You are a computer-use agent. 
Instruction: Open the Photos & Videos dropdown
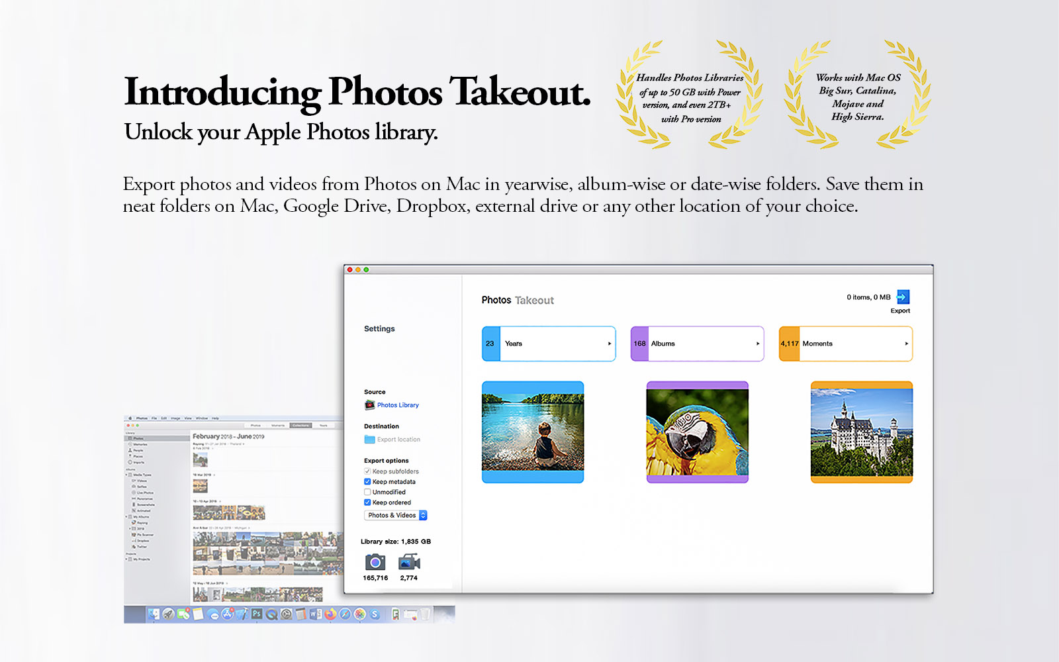point(396,515)
